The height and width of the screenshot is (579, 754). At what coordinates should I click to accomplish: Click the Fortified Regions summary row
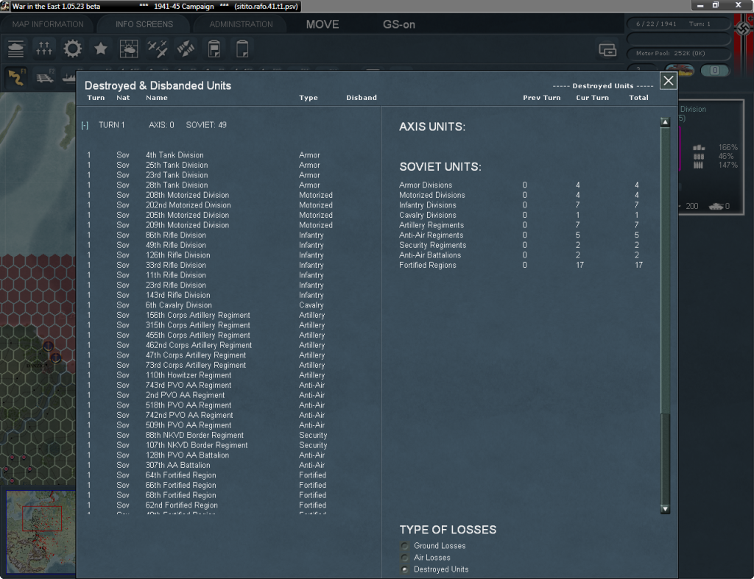click(x=522, y=266)
